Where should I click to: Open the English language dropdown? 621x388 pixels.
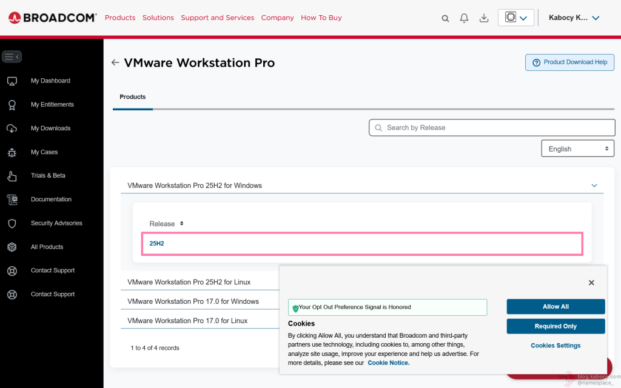click(x=577, y=149)
